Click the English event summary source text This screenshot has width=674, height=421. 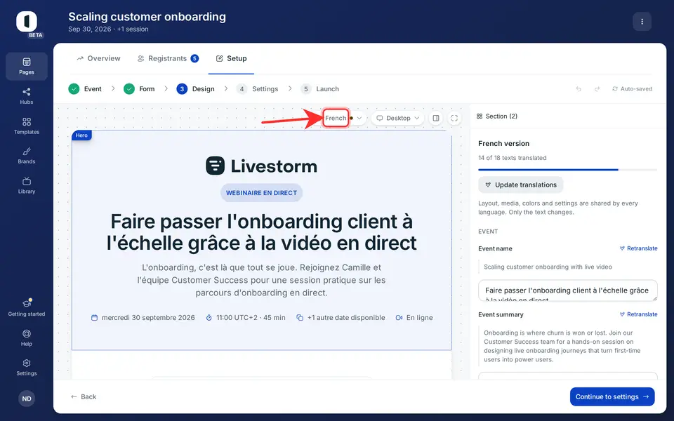coord(562,346)
